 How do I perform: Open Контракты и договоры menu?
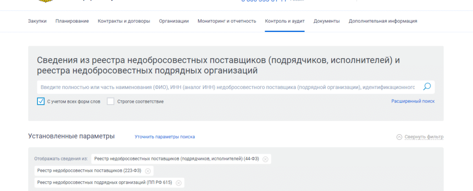point(124,21)
